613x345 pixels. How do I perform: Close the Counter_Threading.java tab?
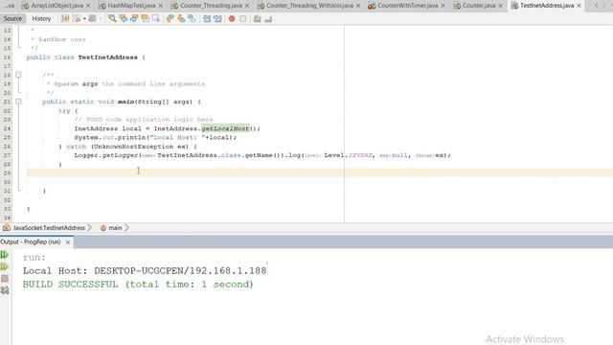[x=247, y=6]
